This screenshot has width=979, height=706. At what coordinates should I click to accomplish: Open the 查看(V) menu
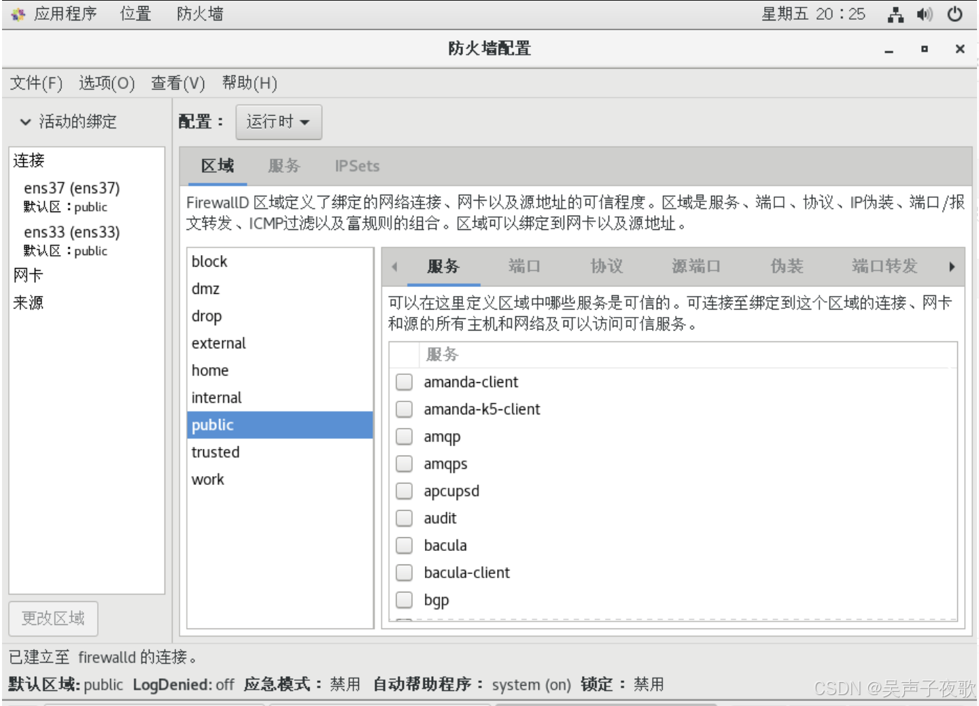178,83
